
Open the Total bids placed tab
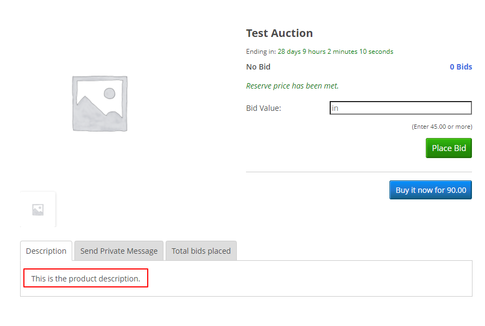pyautogui.click(x=201, y=251)
